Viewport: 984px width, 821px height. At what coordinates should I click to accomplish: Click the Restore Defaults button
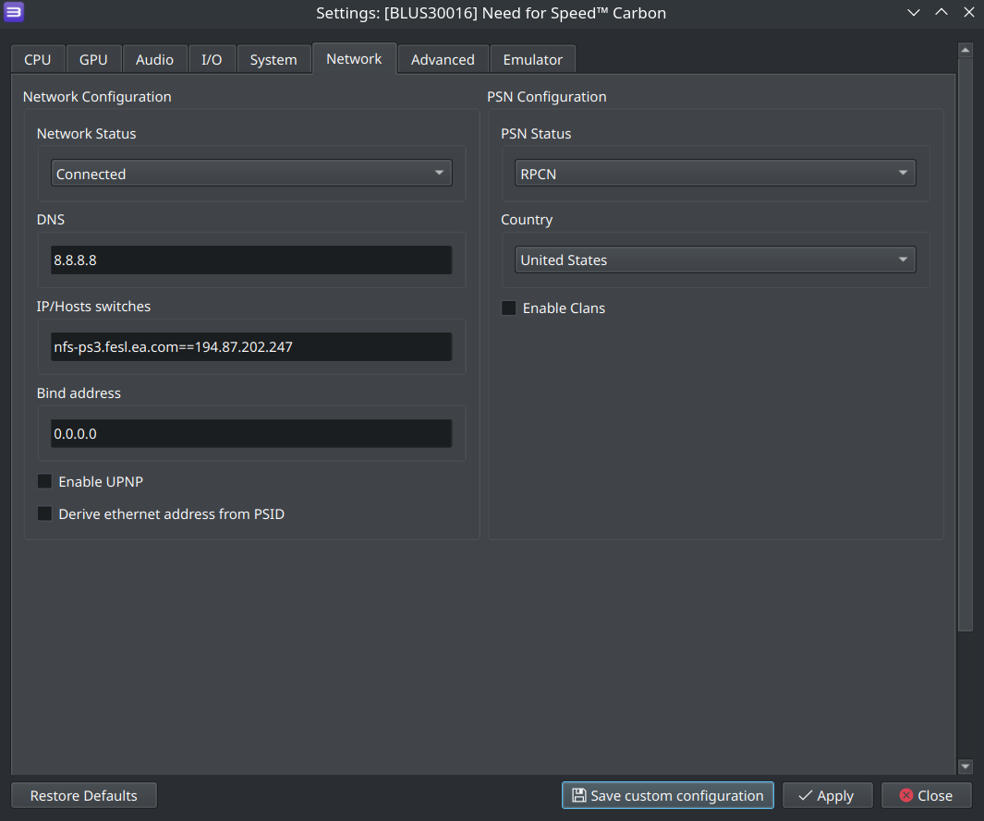click(84, 795)
